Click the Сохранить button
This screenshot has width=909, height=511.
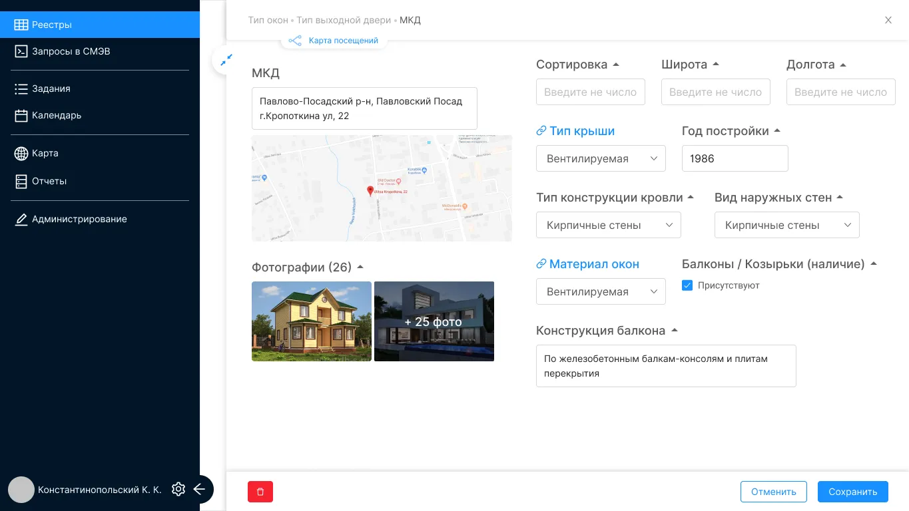coord(853,492)
